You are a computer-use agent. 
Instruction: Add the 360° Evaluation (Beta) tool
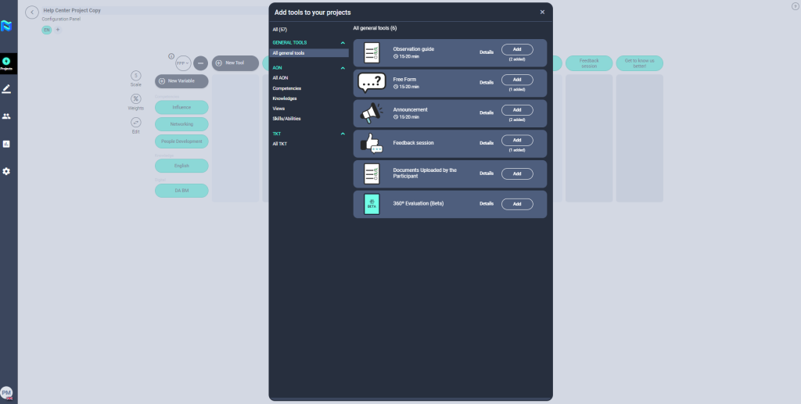pos(516,204)
